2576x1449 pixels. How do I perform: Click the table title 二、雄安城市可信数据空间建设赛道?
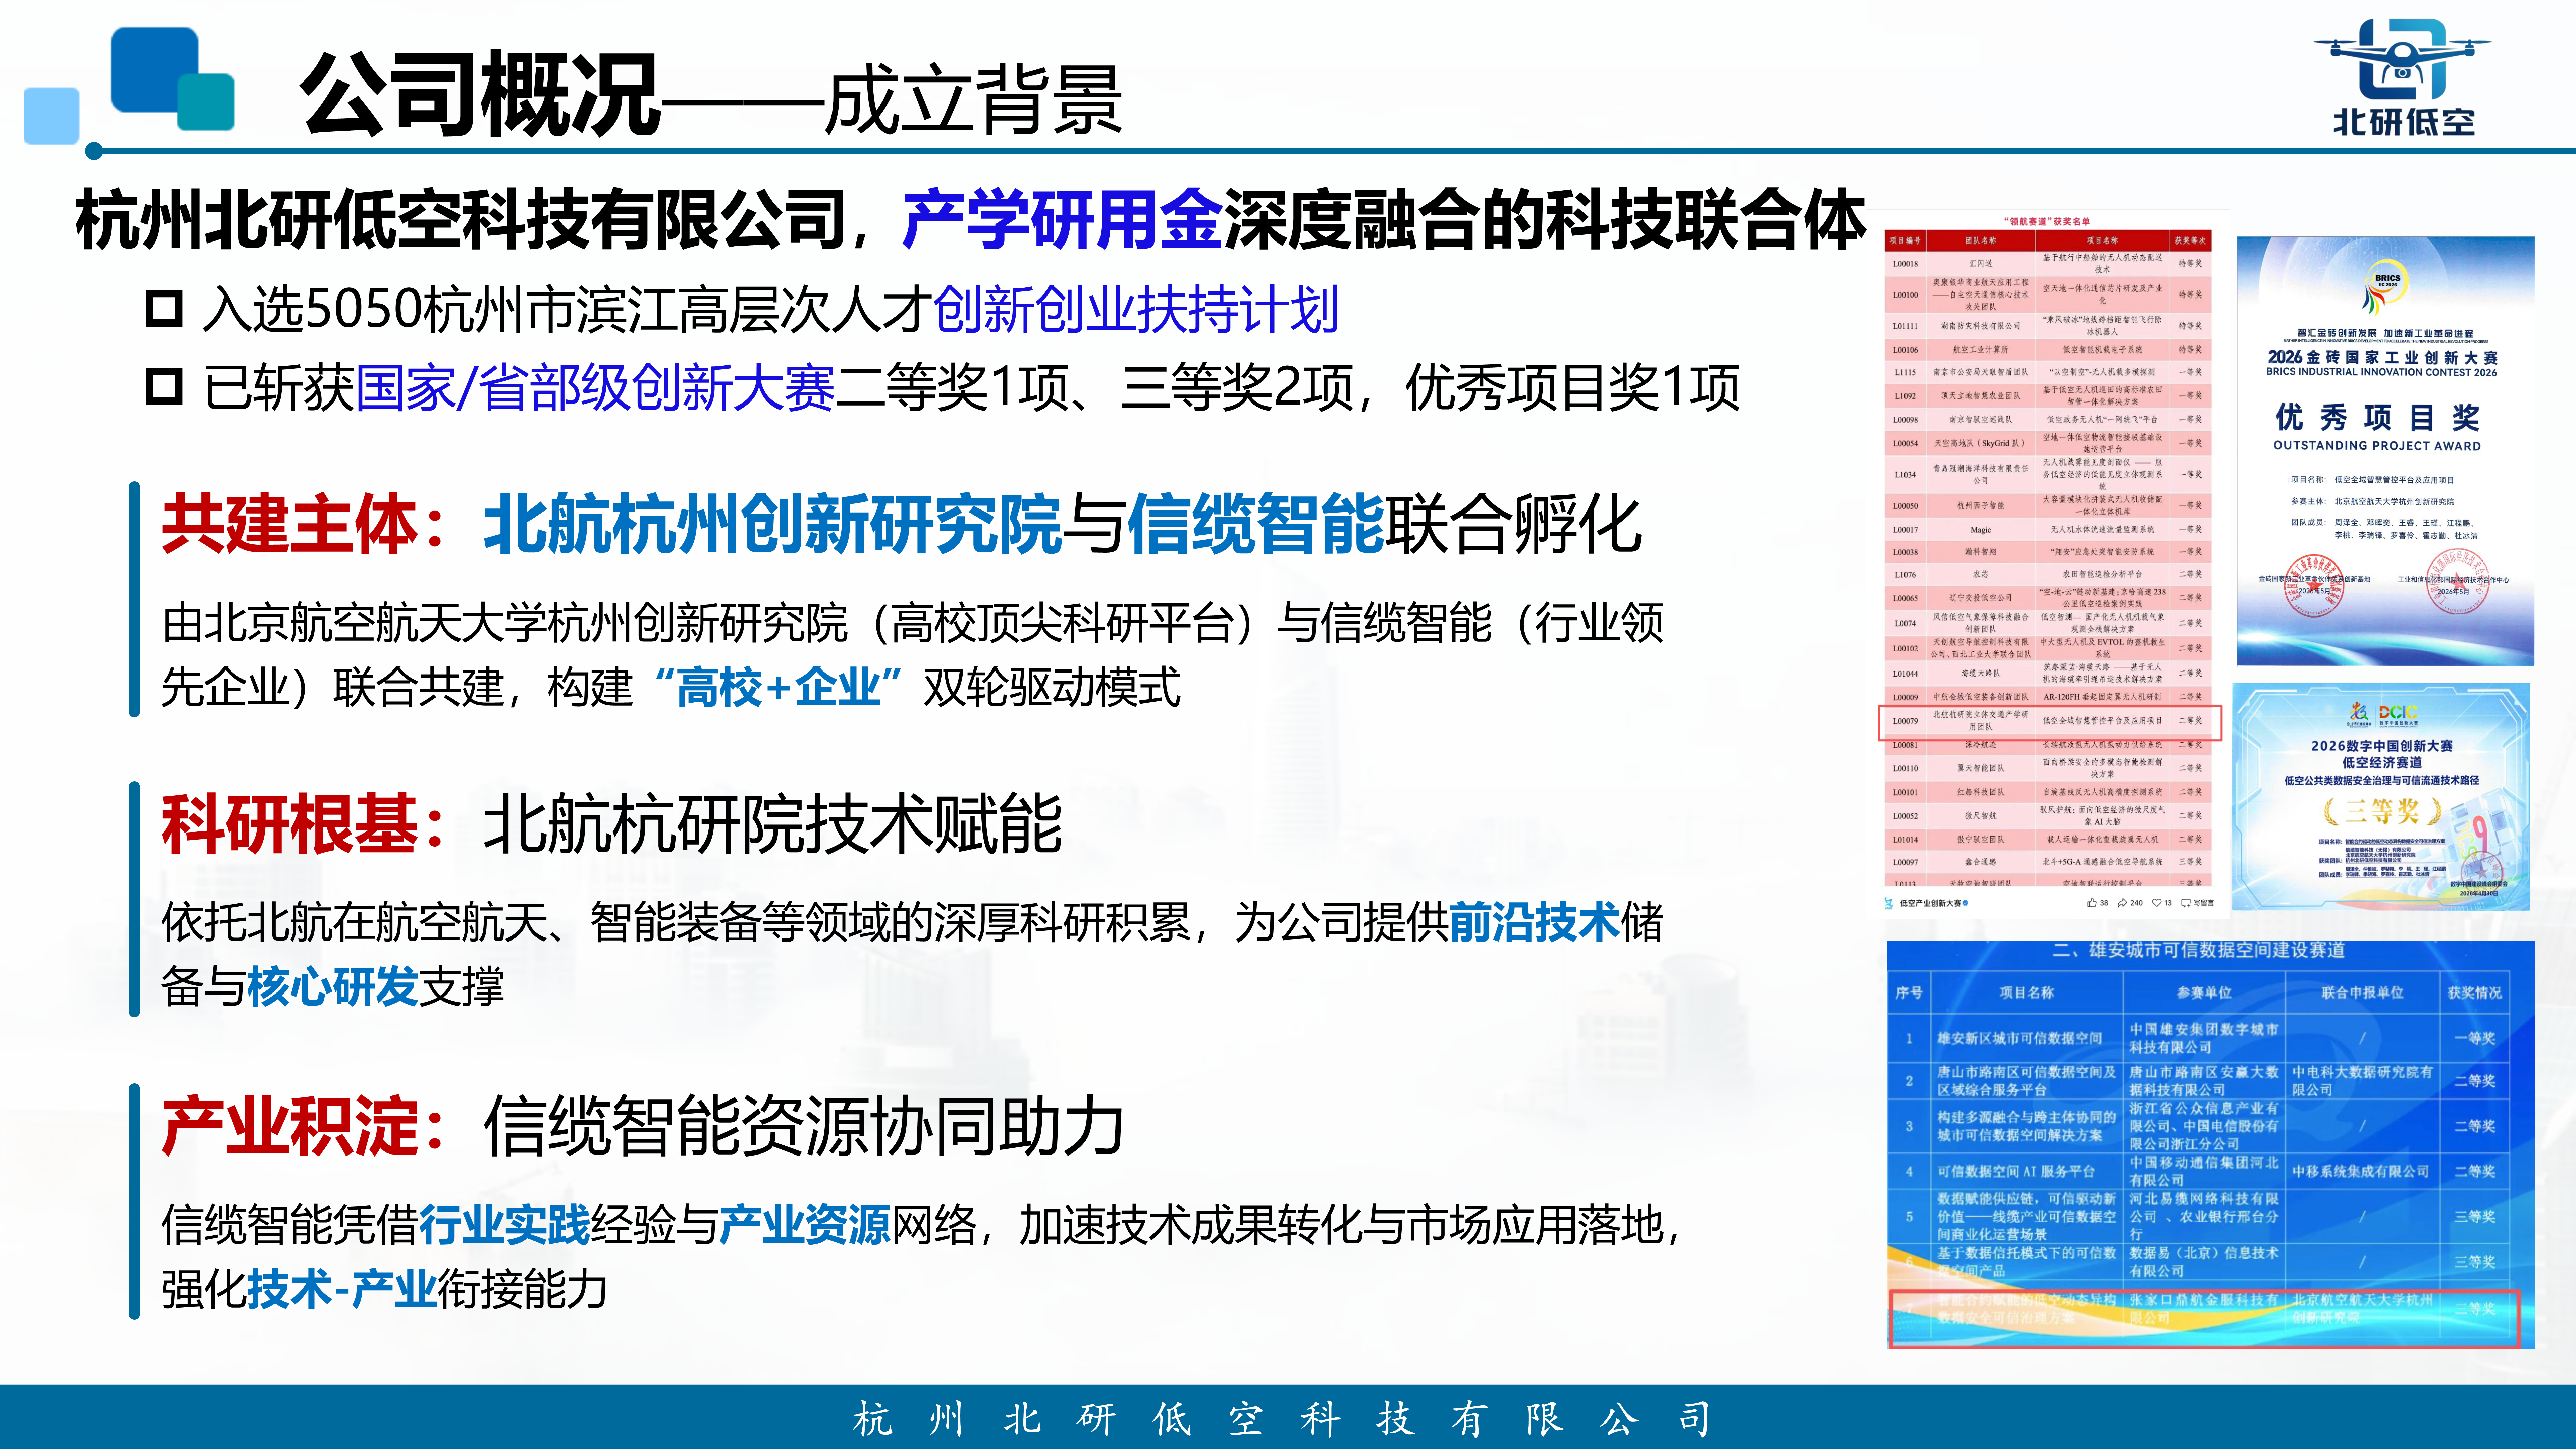(x=2198, y=950)
